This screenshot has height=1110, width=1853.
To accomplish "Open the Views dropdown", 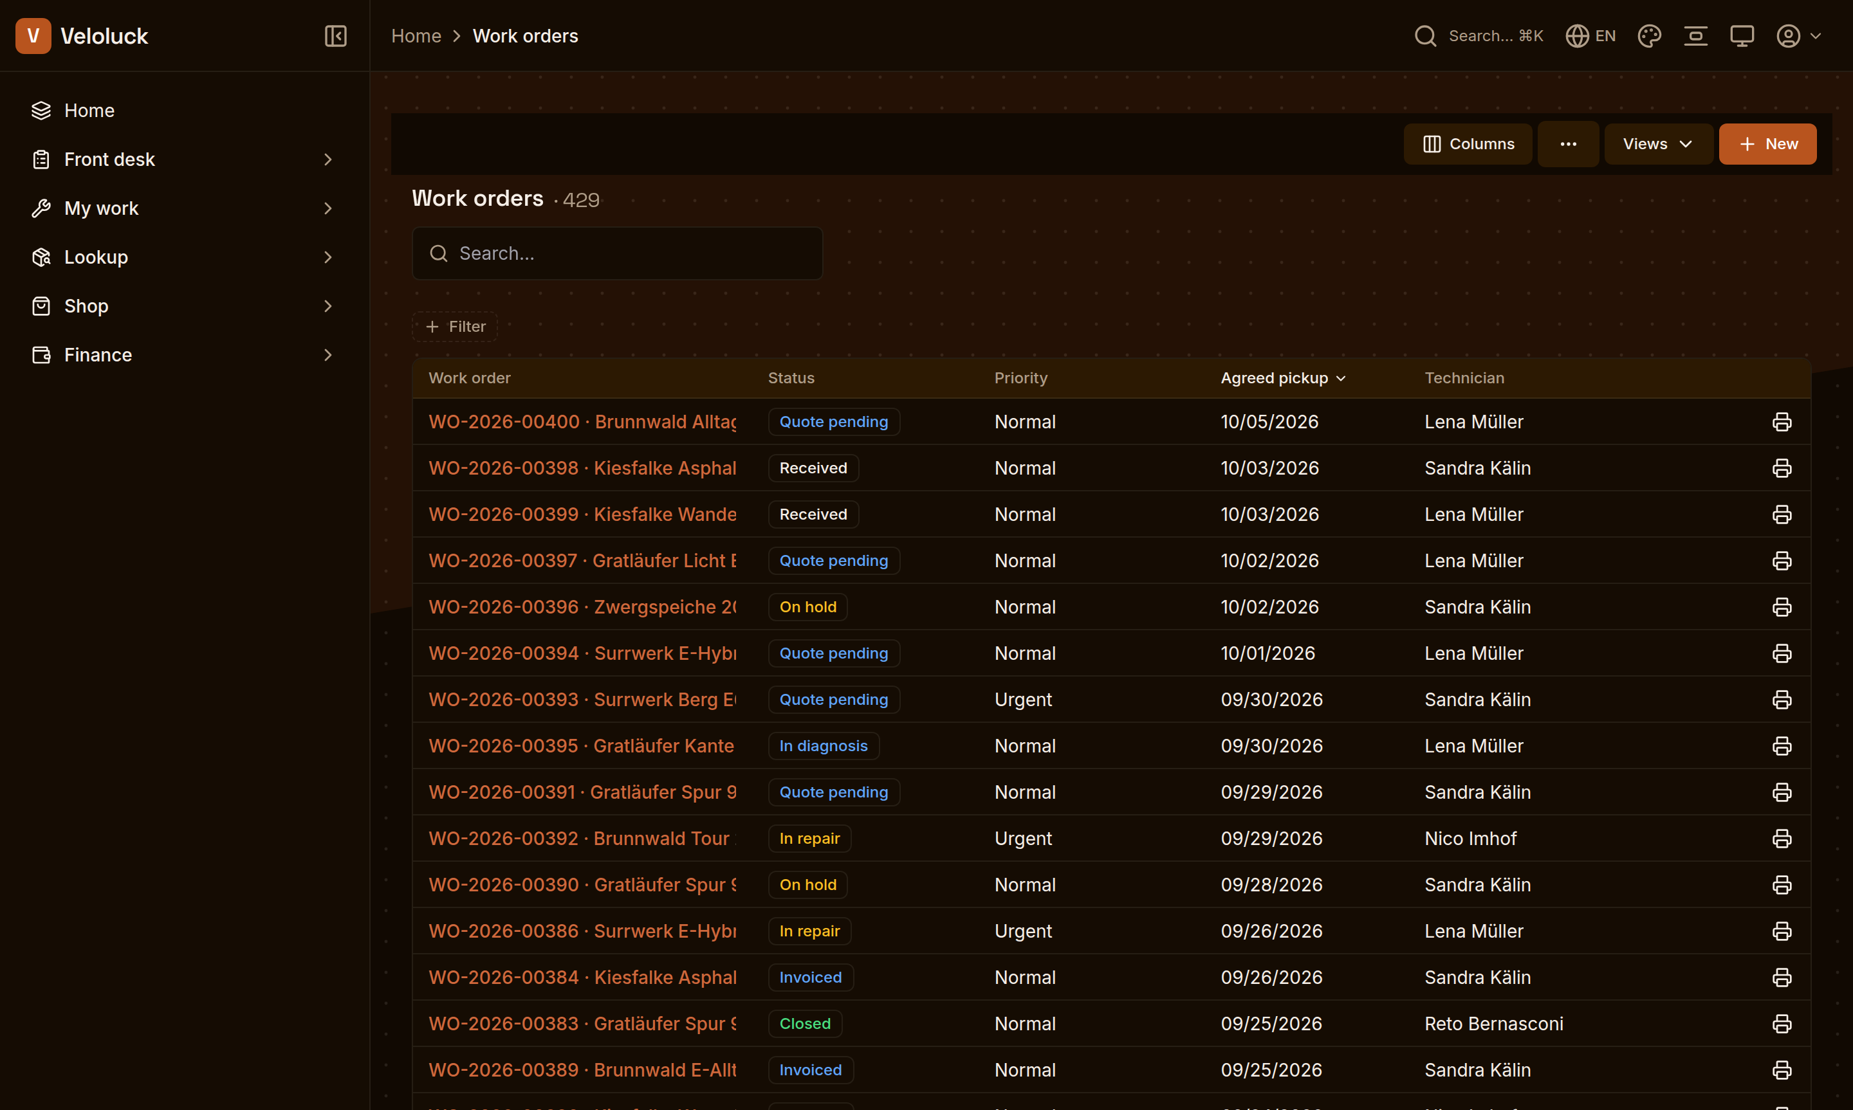I will [1658, 143].
